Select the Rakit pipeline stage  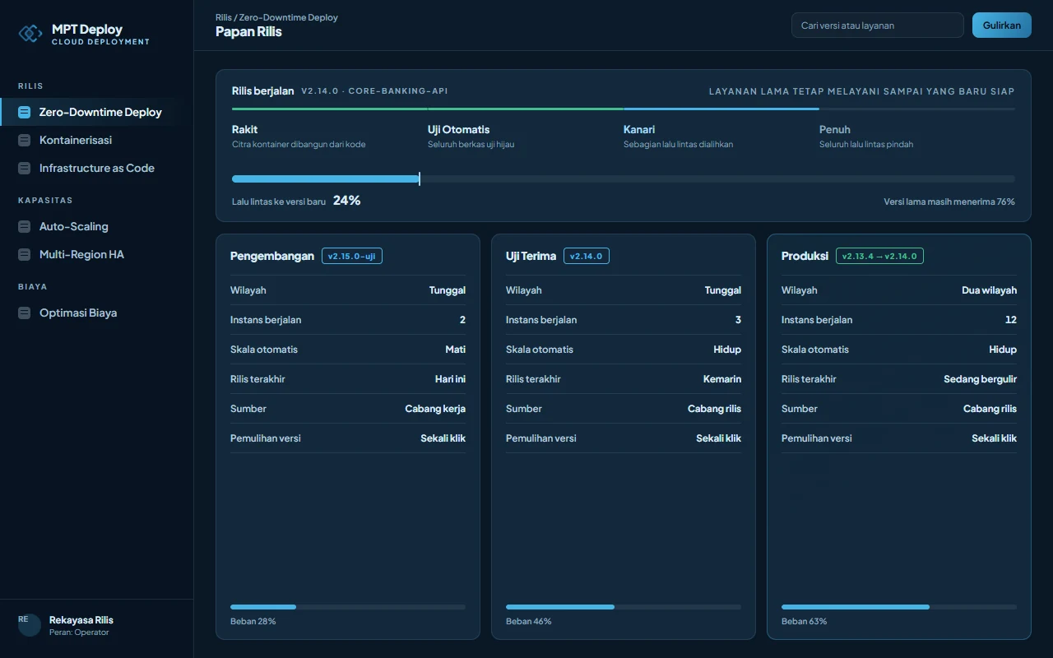click(329, 129)
